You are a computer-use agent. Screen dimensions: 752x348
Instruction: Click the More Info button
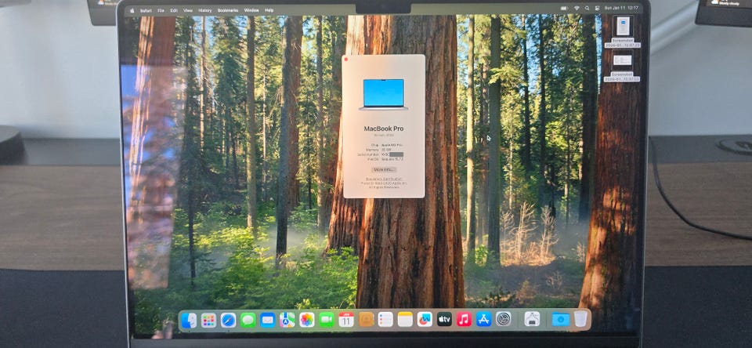coord(384,169)
